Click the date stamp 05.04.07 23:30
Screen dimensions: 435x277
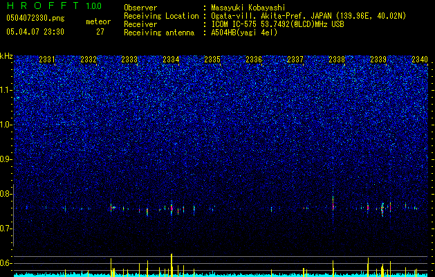[x=35, y=32]
